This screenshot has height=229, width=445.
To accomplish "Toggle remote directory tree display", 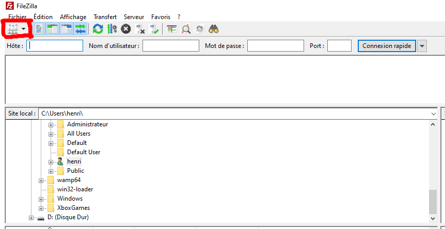I will [67, 29].
